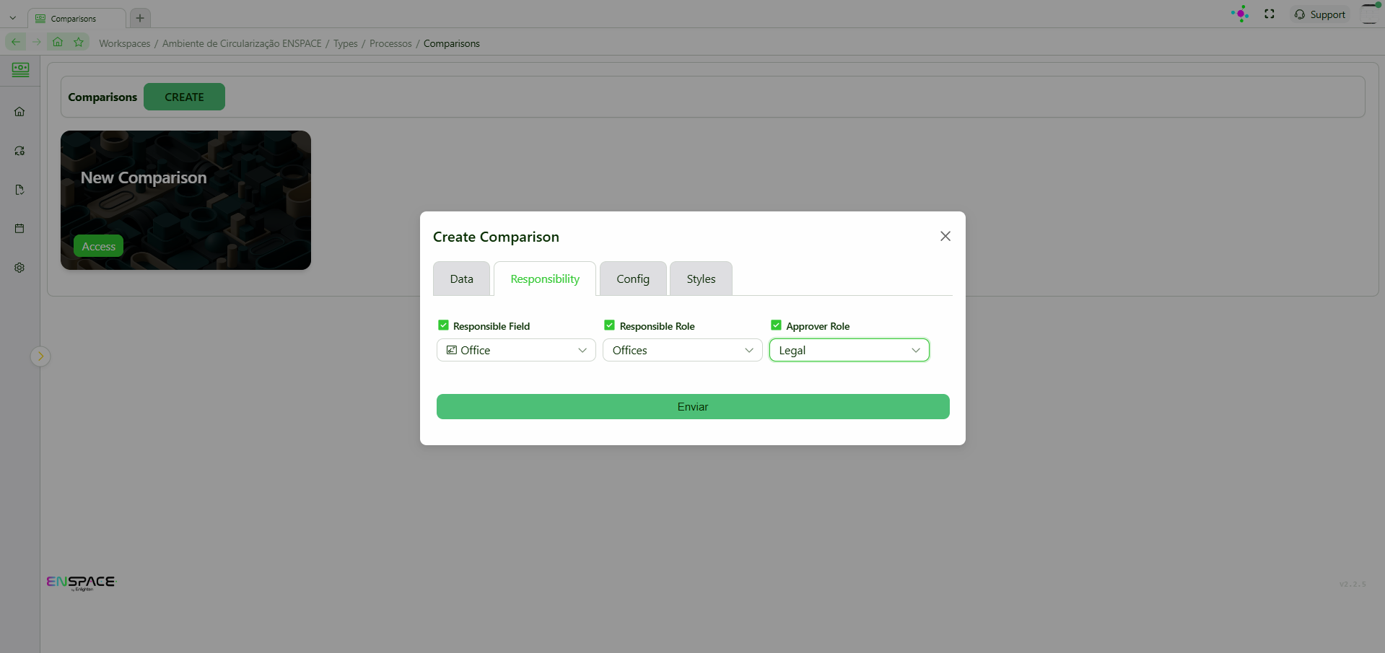
Task: Open the document icon in left sidebar
Action: [19, 190]
